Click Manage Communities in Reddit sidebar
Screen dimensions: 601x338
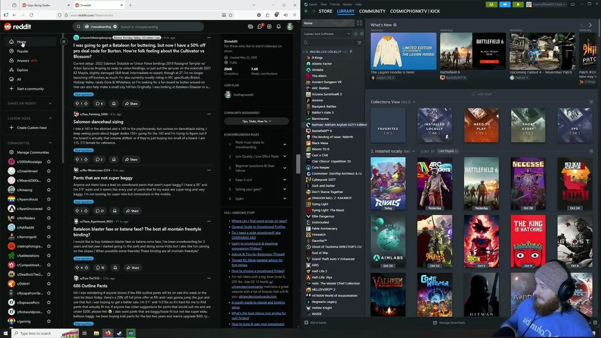[33, 153]
